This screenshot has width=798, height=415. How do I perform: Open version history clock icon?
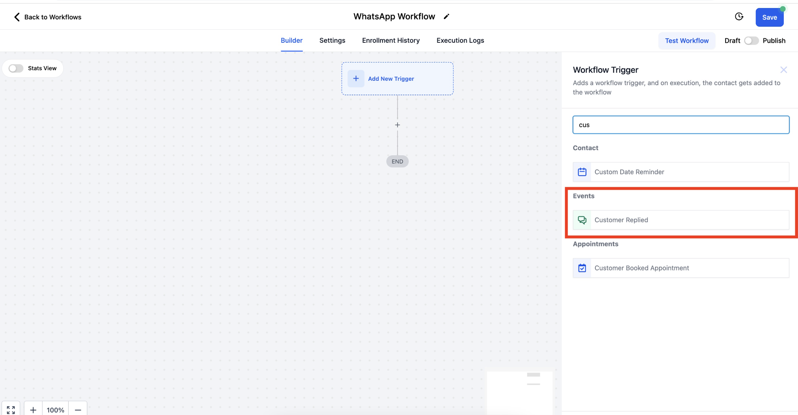click(x=739, y=16)
